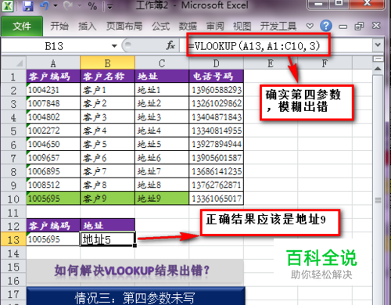Close the workbook with the ribbon X icon
The height and width of the screenshot is (305, 391).
click(x=376, y=26)
